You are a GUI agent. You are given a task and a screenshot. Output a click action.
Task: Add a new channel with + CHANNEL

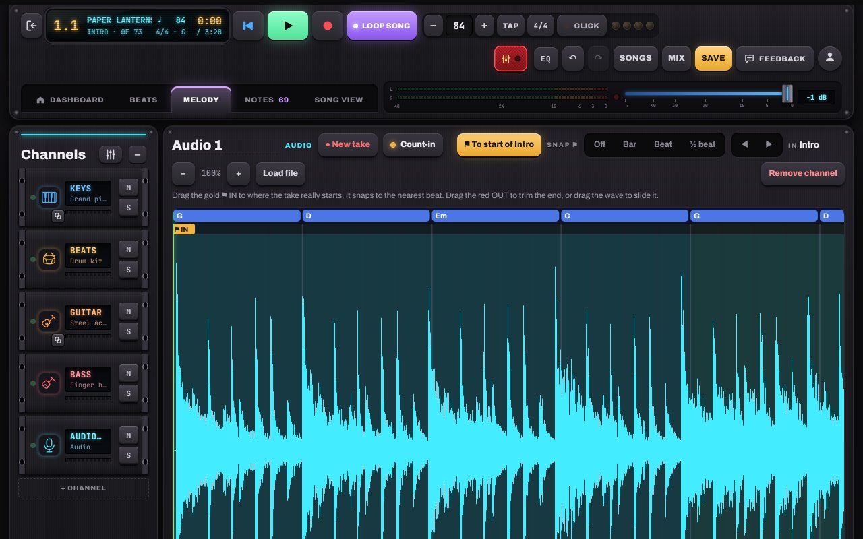point(84,488)
